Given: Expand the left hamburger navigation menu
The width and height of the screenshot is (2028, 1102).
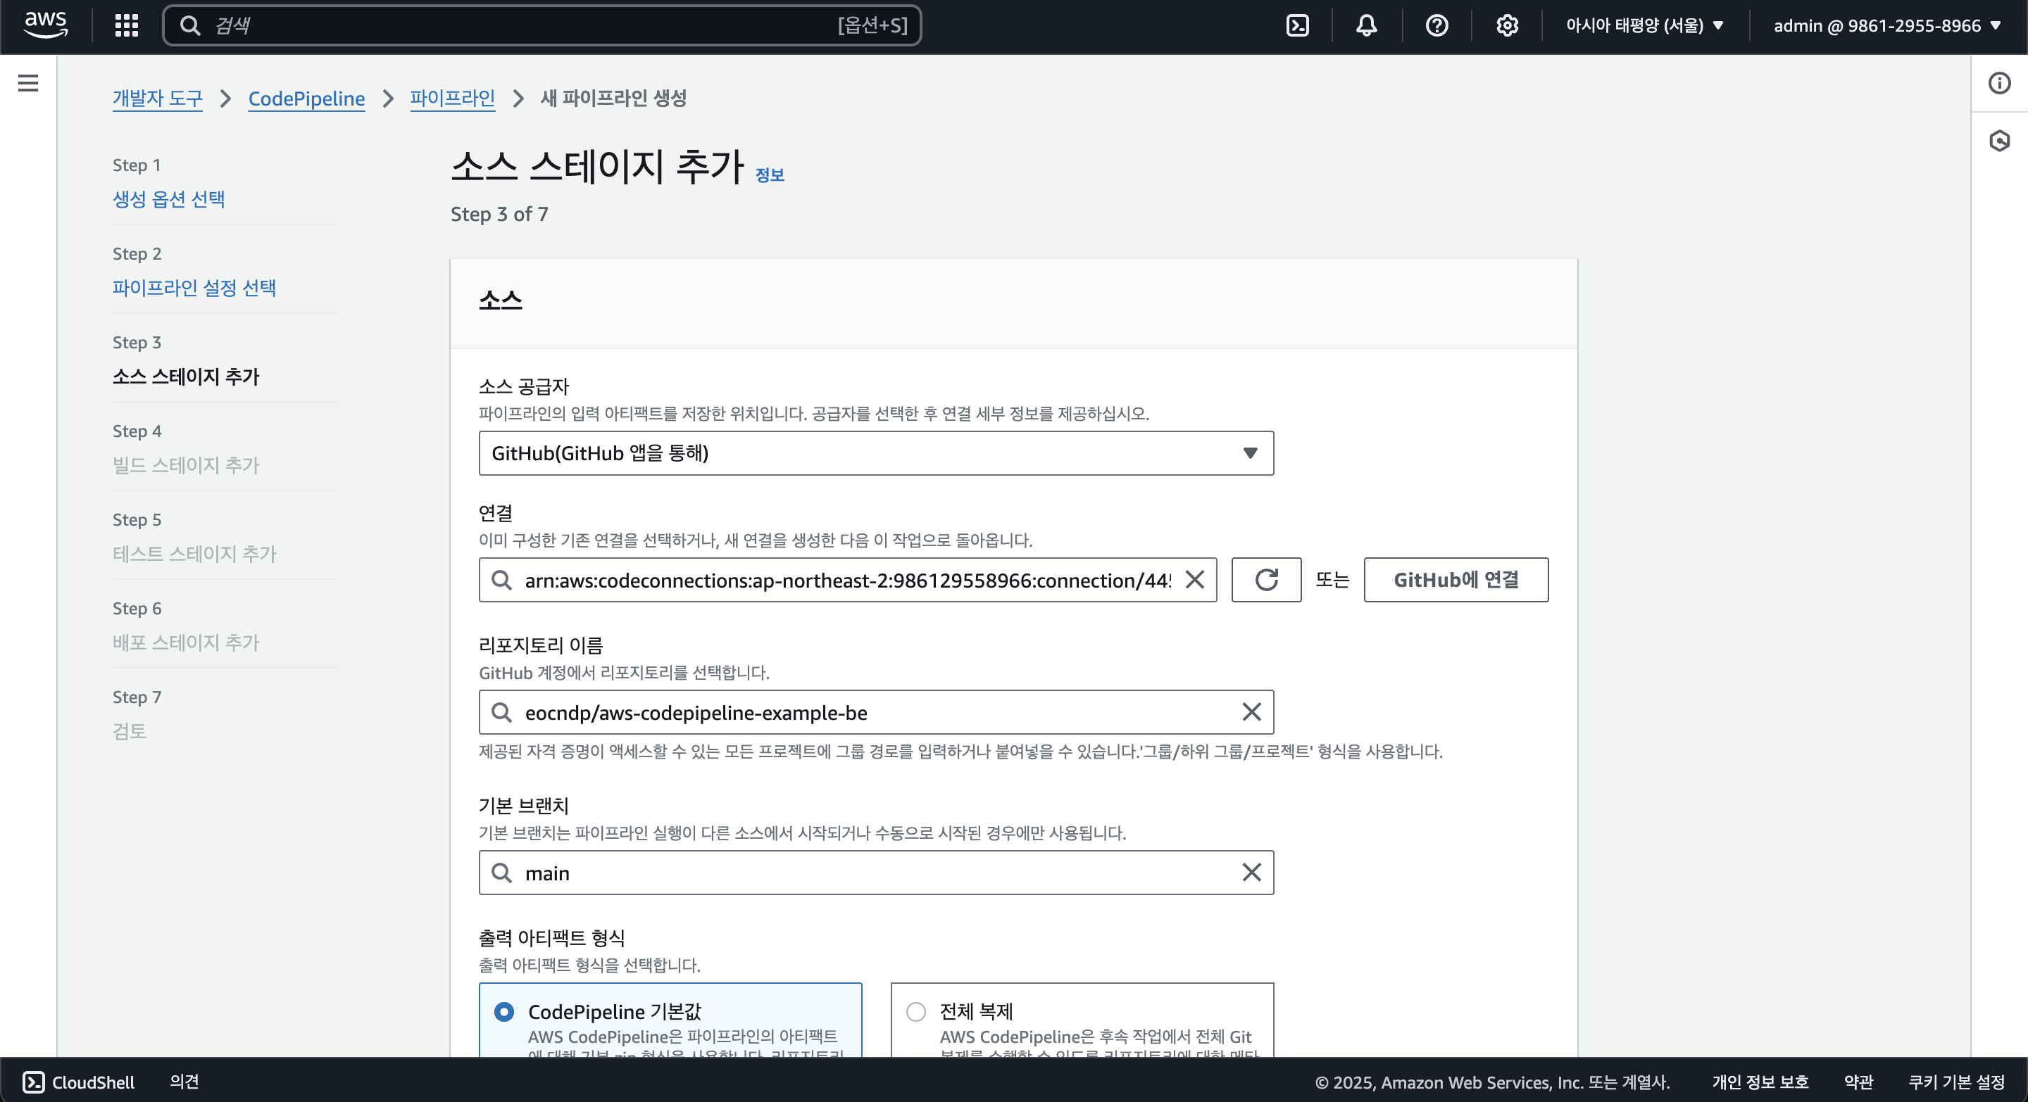Looking at the screenshot, I should pyautogui.click(x=28, y=82).
